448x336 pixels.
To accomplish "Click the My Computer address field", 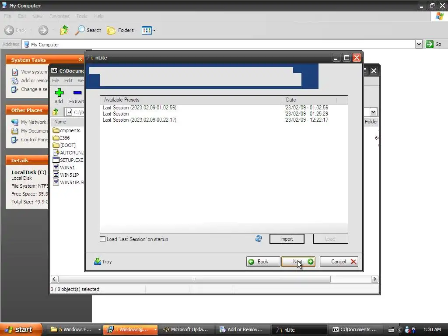I will (219, 44).
